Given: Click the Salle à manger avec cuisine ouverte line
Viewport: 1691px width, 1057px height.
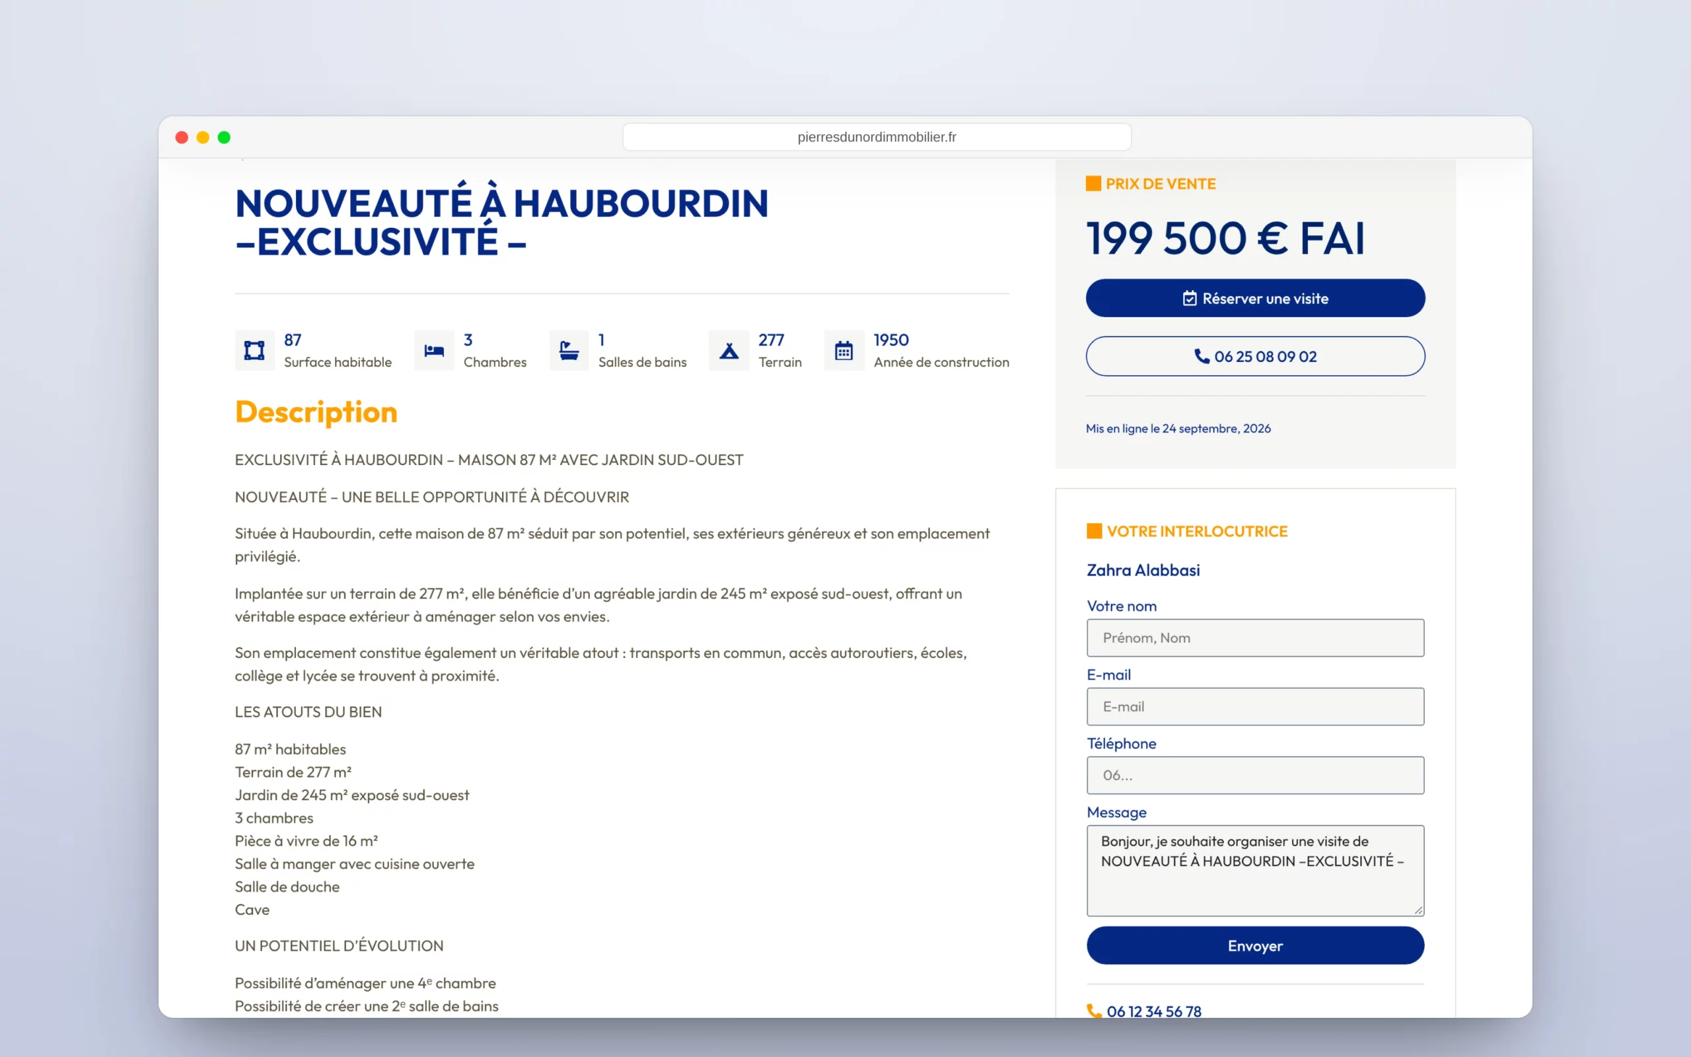Looking at the screenshot, I should [354, 864].
